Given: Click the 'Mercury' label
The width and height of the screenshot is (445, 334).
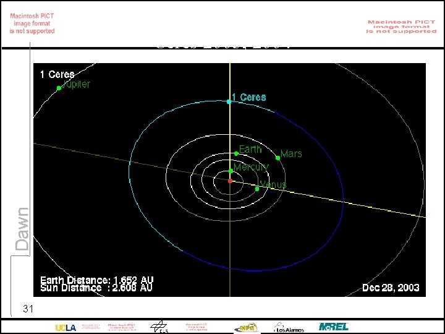Looking at the screenshot, I should pos(251,167).
